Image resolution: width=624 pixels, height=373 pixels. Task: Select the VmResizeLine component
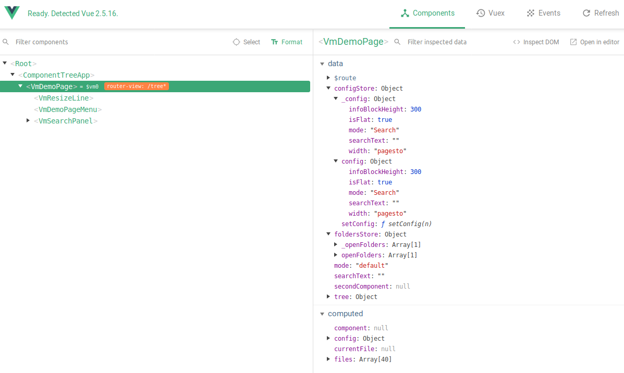[x=64, y=97]
